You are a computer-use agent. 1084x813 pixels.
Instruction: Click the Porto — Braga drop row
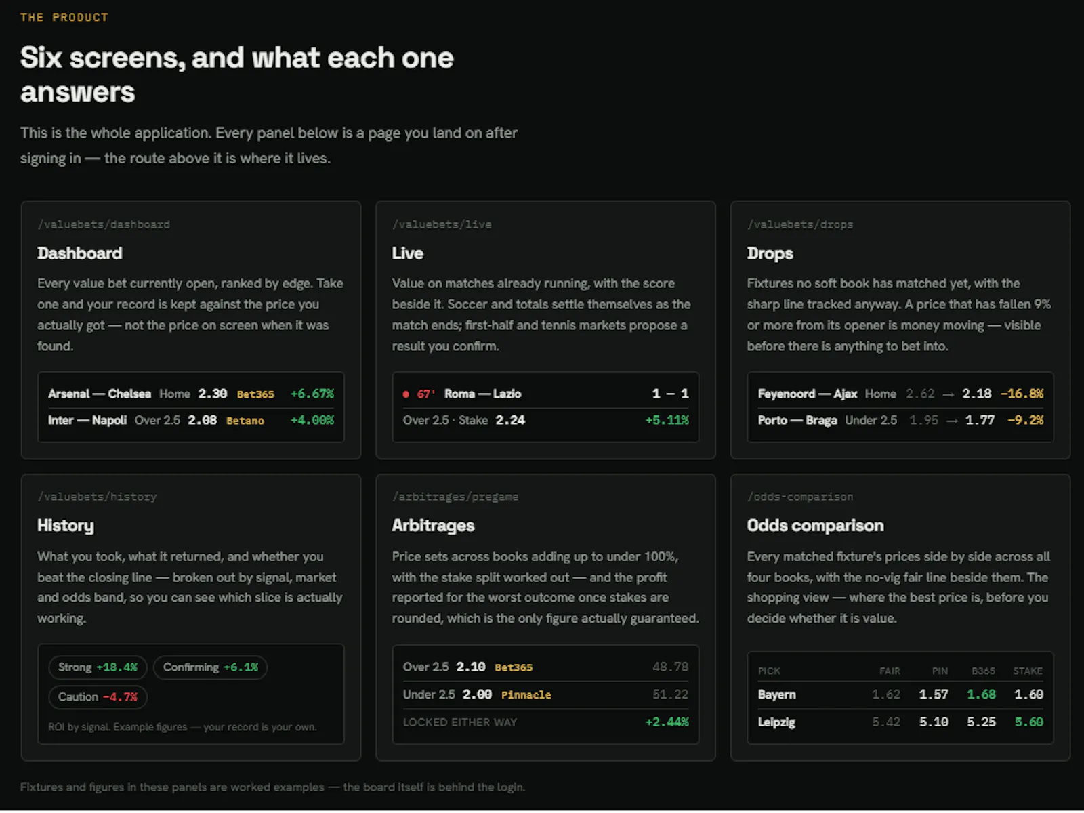coord(900,420)
